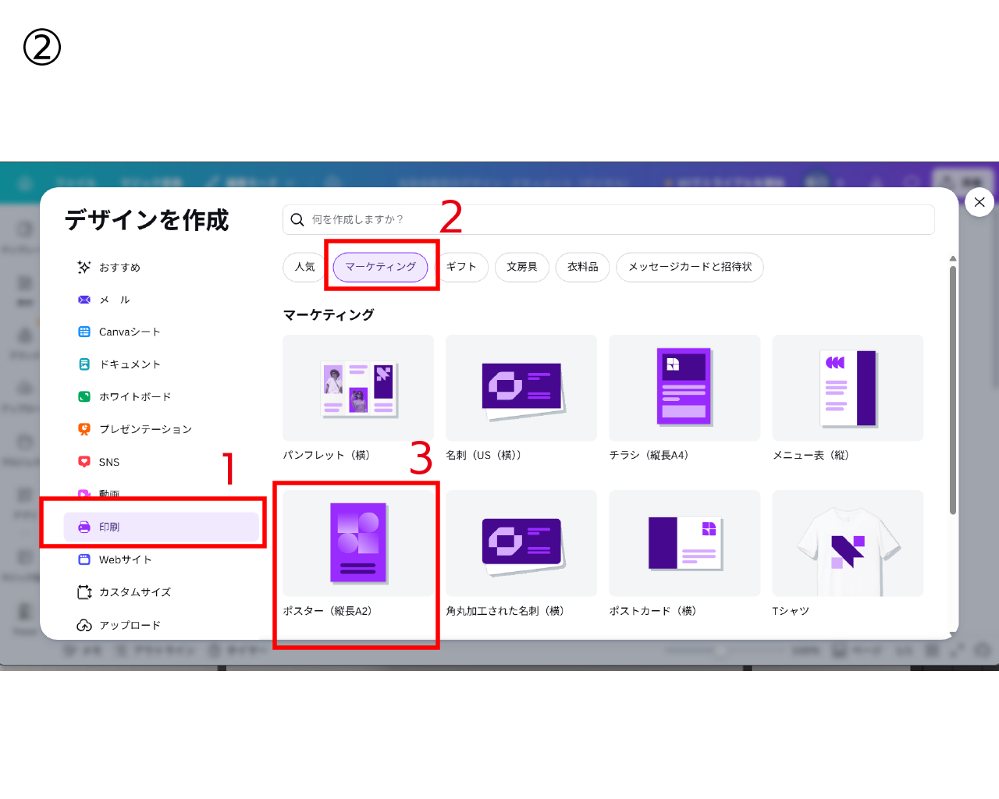Open the Canvaシート sidebar item icon

click(84, 332)
